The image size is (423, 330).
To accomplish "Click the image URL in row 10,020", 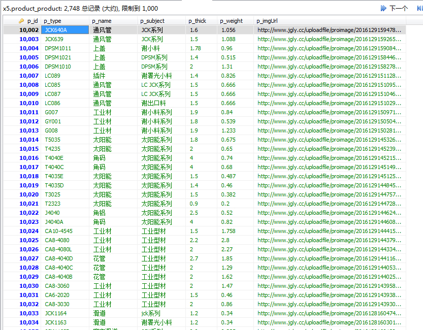I will click(330, 194).
